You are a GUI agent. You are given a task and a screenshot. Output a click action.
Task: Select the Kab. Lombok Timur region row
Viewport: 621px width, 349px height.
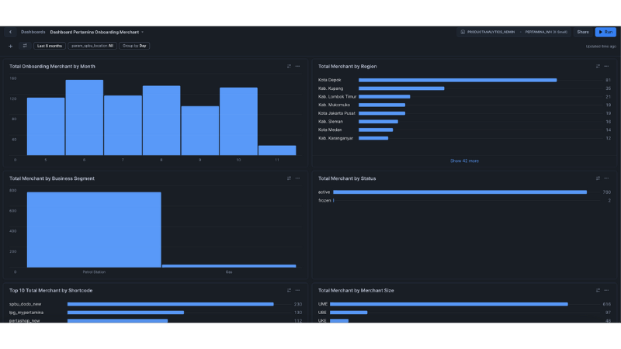pos(464,96)
